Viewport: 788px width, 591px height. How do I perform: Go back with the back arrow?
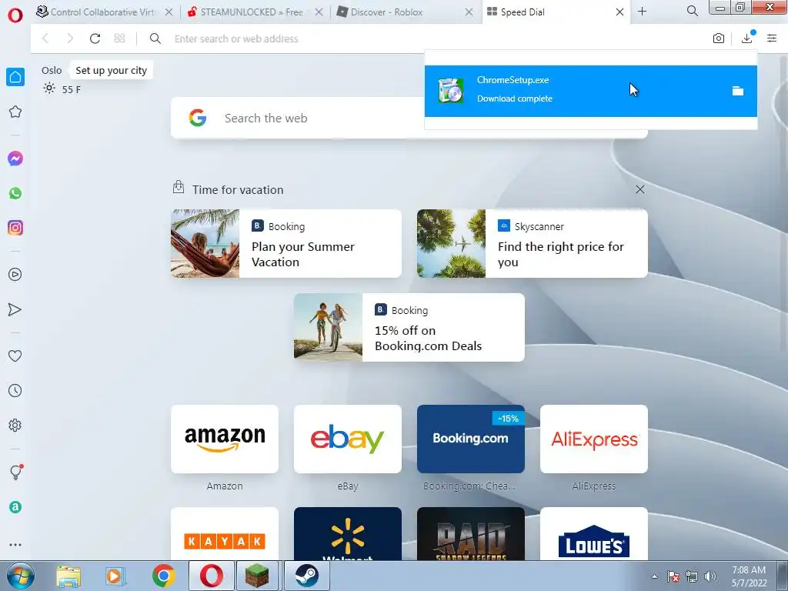coord(45,38)
